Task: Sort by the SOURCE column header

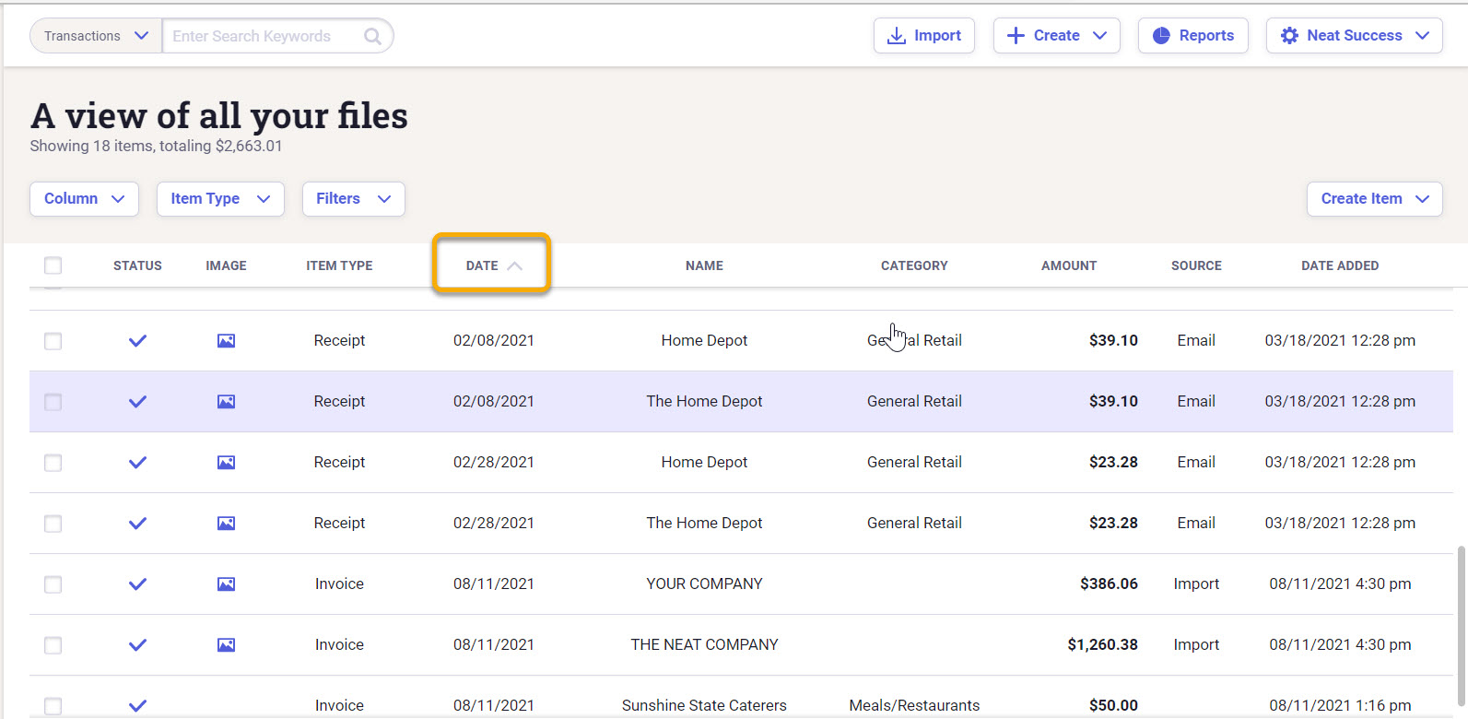Action: pyautogui.click(x=1196, y=265)
